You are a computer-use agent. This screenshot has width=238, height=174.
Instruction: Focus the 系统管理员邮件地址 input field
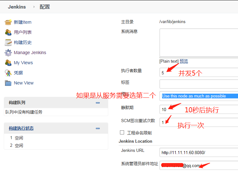(199, 165)
